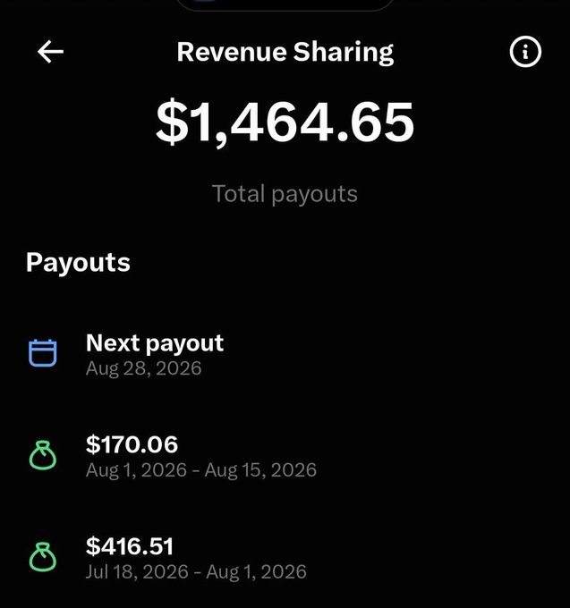Open the $170.06 payout
Screen dimensions: 570x608
pos(285,456)
